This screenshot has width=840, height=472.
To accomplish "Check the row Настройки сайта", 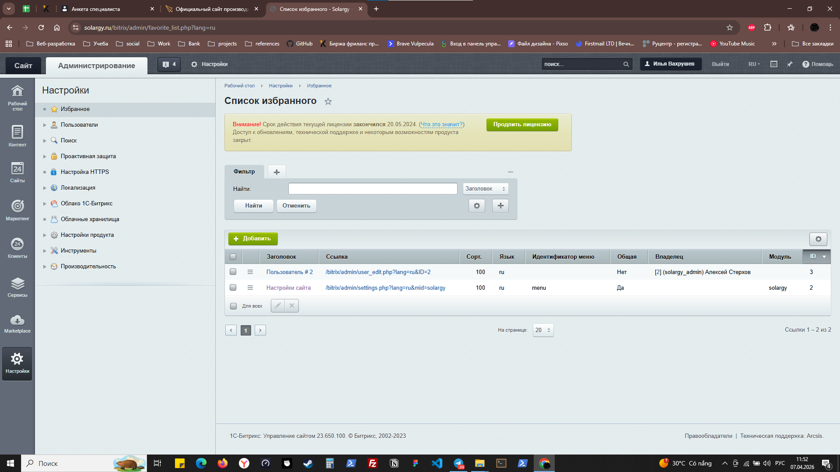I will coord(233,288).
